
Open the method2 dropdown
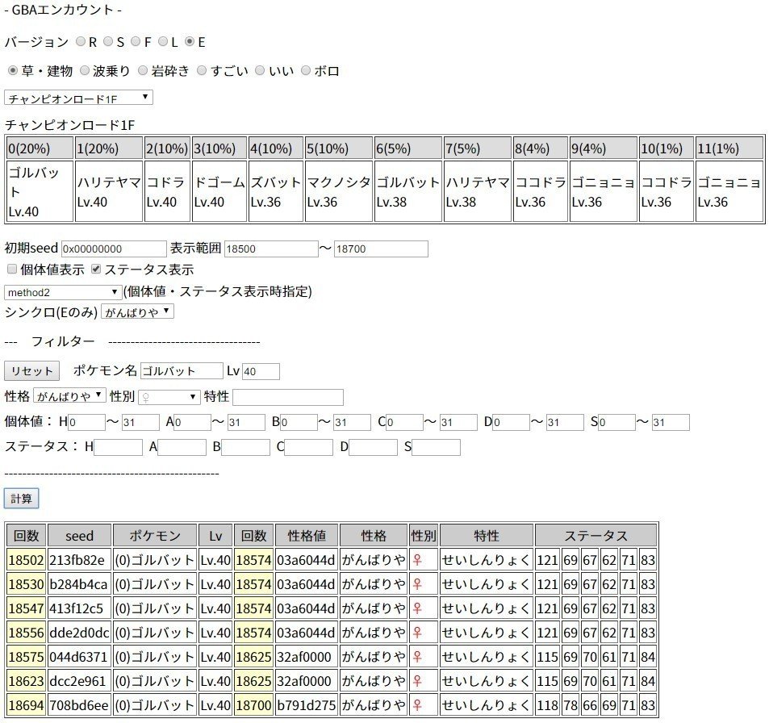coord(63,292)
